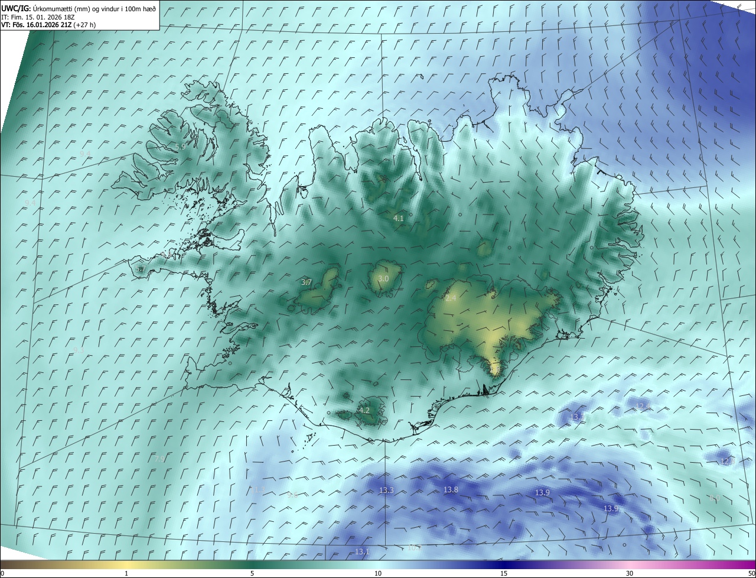Click the 7.9 value in the southwest ocean
The width and height of the screenshot is (756, 578).
(x=159, y=459)
